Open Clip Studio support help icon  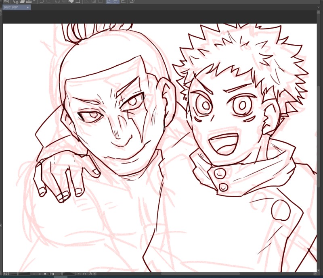pyautogui.click(x=132, y=1)
